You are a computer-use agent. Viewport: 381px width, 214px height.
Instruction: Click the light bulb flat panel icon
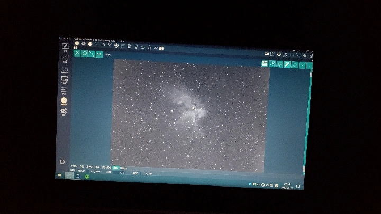coord(136,46)
